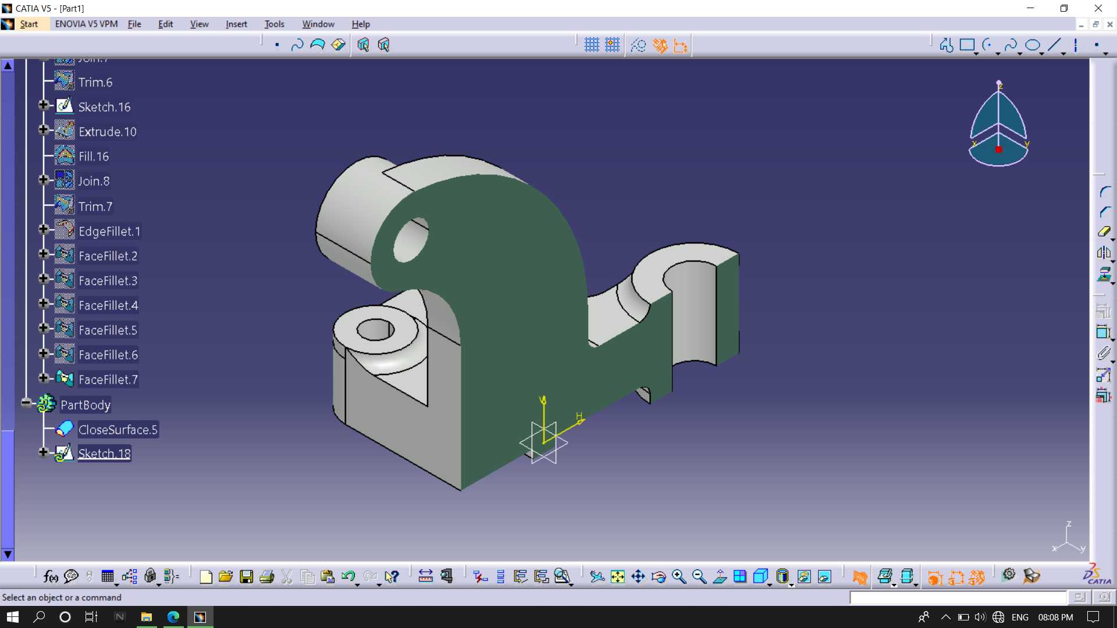
Task: Click the Undo arrow icon
Action: tap(348, 576)
